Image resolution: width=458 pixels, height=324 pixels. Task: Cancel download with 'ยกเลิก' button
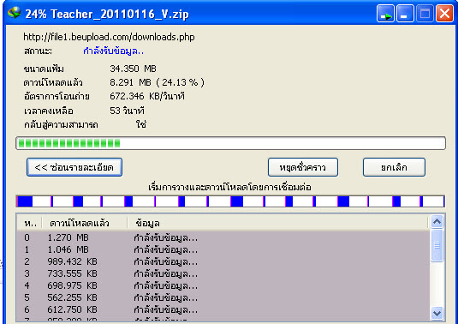[394, 167]
